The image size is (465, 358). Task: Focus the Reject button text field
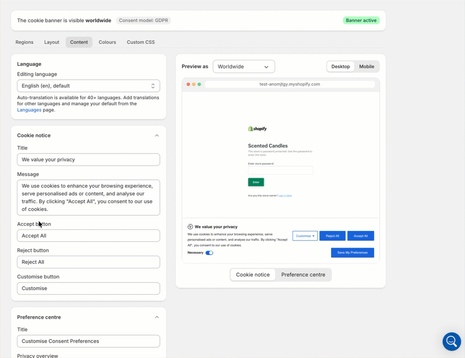tap(88, 262)
